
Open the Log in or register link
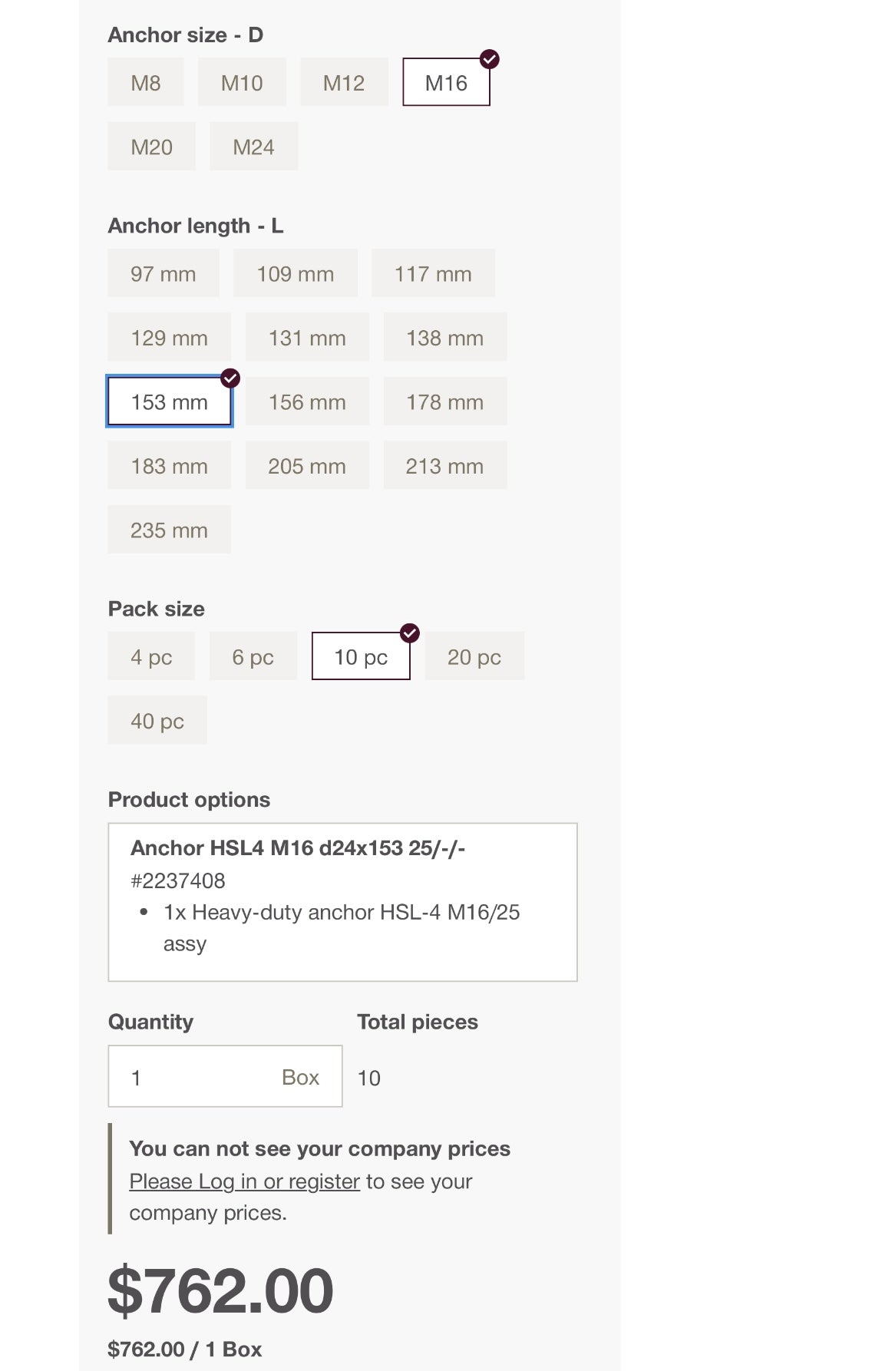click(x=244, y=1181)
